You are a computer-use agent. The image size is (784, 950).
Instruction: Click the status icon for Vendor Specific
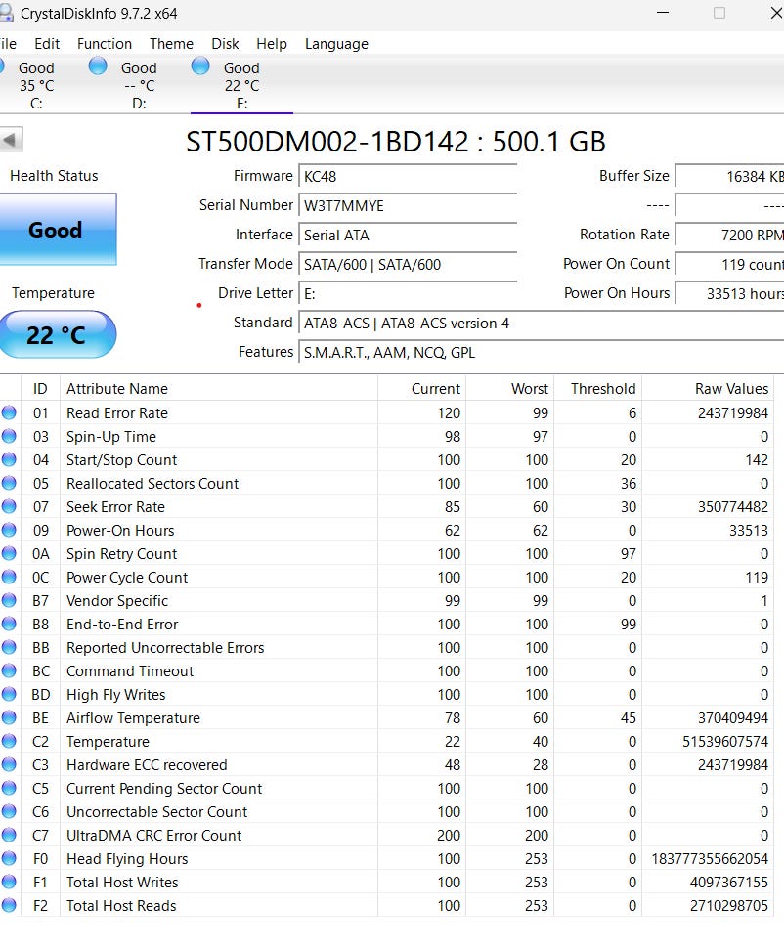click(x=9, y=600)
